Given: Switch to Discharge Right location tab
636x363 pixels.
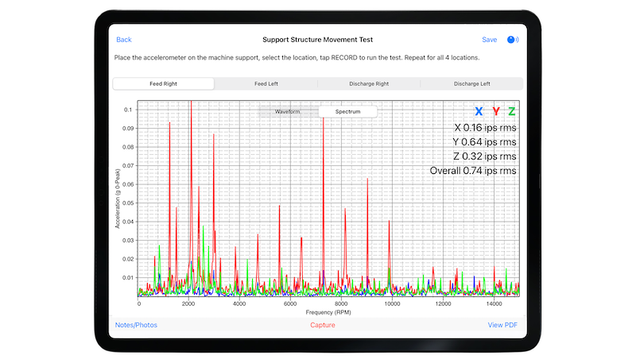Looking at the screenshot, I should 369,84.
